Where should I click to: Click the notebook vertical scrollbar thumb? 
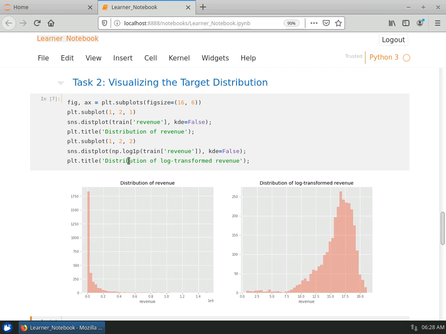[443, 228]
